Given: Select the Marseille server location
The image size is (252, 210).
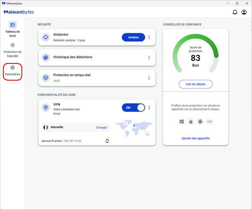Looking at the screenshot, I should coord(57,127).
